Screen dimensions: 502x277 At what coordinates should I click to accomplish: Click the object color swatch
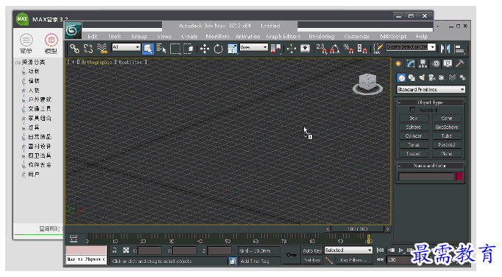pyautogui.click(x=459, y=176)
